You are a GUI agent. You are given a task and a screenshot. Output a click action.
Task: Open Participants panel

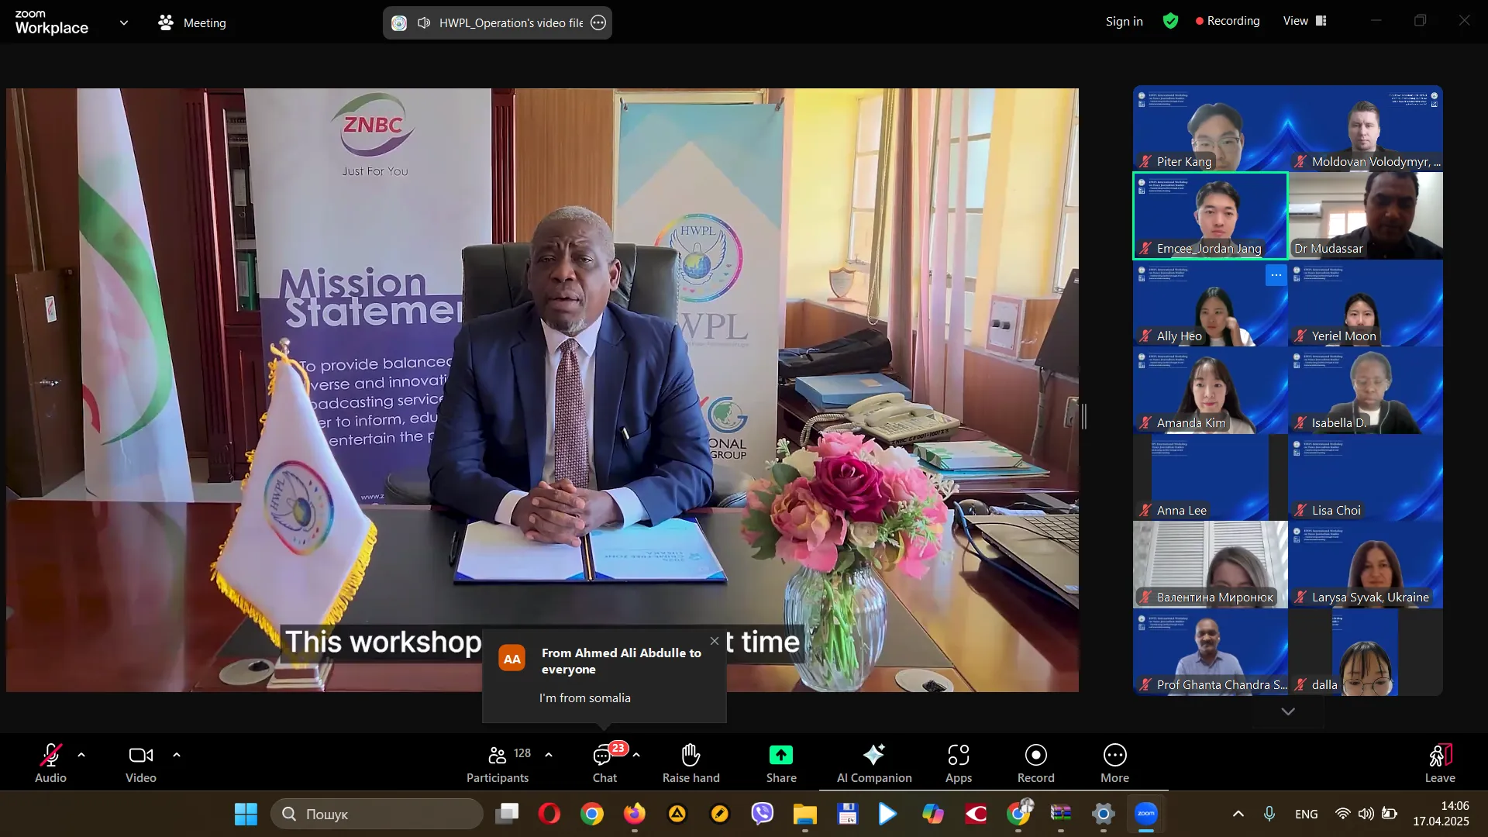pyautogui.click(x=498, y=763)
